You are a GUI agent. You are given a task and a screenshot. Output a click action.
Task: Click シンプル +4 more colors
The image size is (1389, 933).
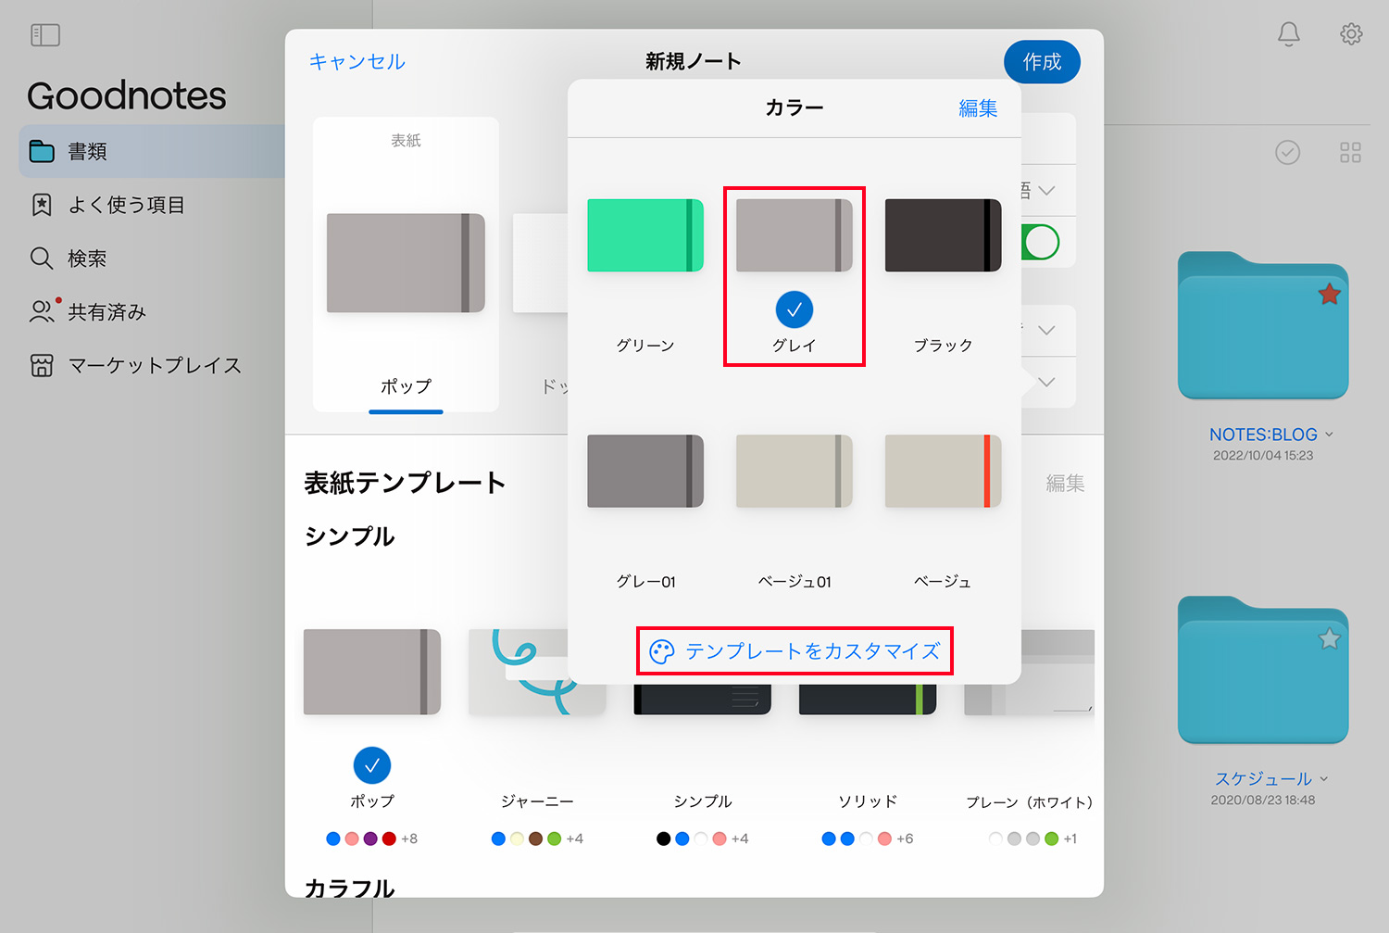[740, 838]
